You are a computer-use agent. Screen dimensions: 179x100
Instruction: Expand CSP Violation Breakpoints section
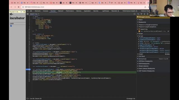point(147,71)
